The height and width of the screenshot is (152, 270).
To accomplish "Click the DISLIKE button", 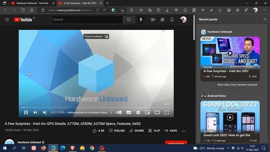I will coord(117,131).
